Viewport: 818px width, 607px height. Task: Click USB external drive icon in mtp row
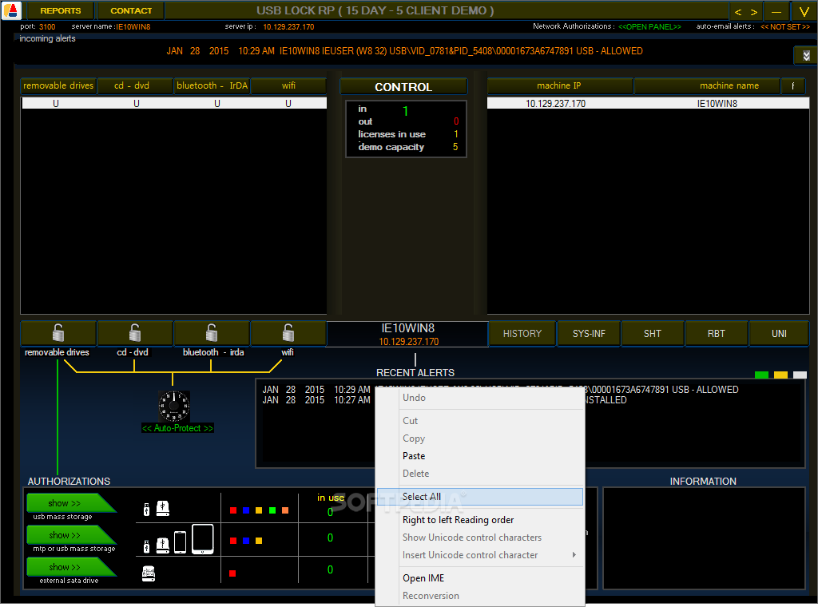pos(163,546)
